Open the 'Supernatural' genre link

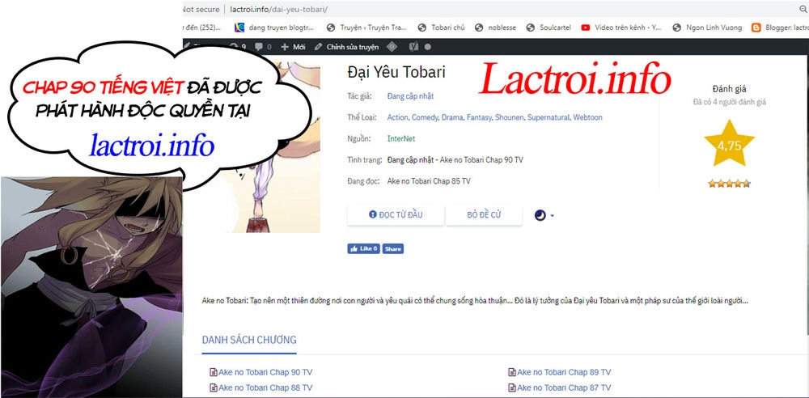pos(548,117)
